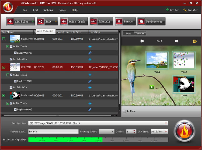Add audio track plus icon for first Panda.rmvb
The height and width of the screenshot is (150, 202).
click(90, 47)
